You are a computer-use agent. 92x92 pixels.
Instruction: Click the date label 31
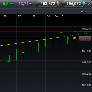coord(48,16)
